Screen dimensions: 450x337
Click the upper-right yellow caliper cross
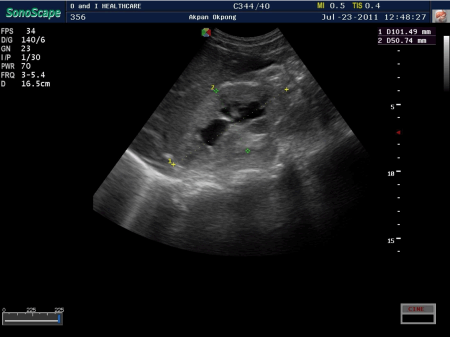pos(286,89)
